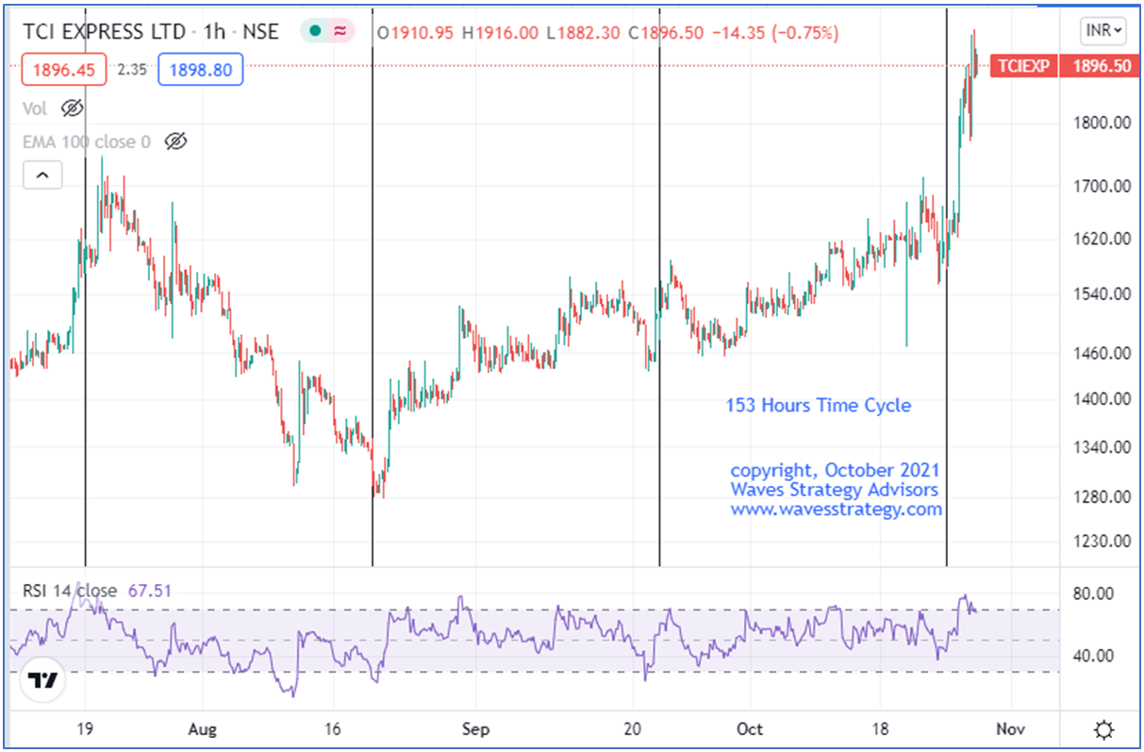Open chart settings gear icon
The height and width of the screenshot is (752, 1144).
coord(1103,729)
